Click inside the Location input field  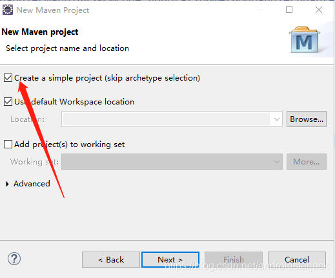[x=166, y=119]
